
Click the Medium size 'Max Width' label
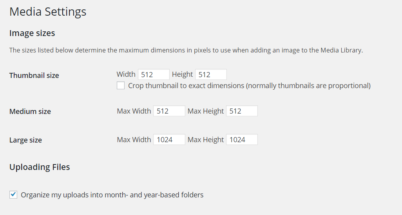pyautogui.click(x=134, y=111)
